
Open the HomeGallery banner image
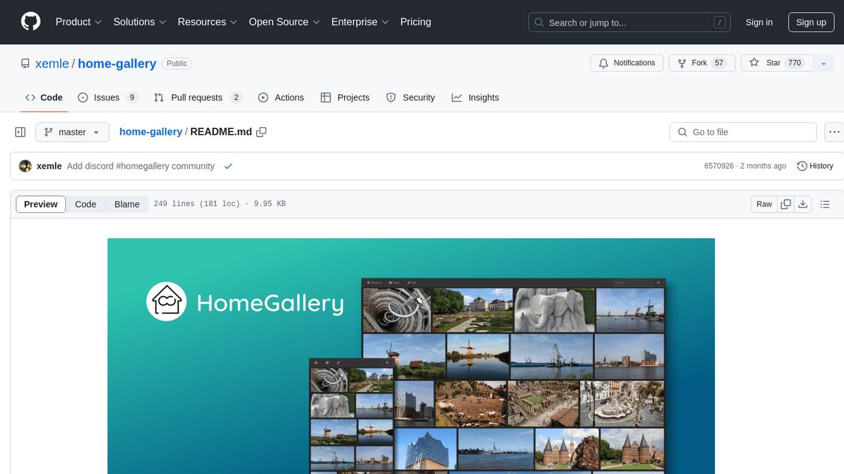click(411, 356)
